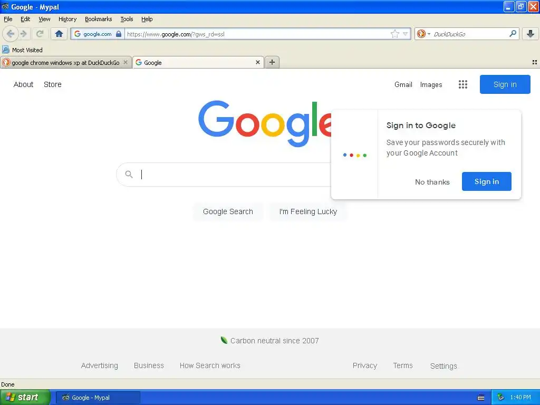
Task: Open the History menu
Action: (x=67, y=19)
